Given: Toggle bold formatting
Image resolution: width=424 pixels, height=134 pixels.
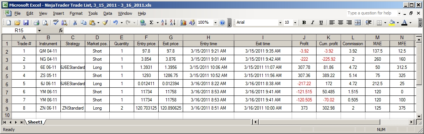Looking at the screenshot, I should [304, 23].
